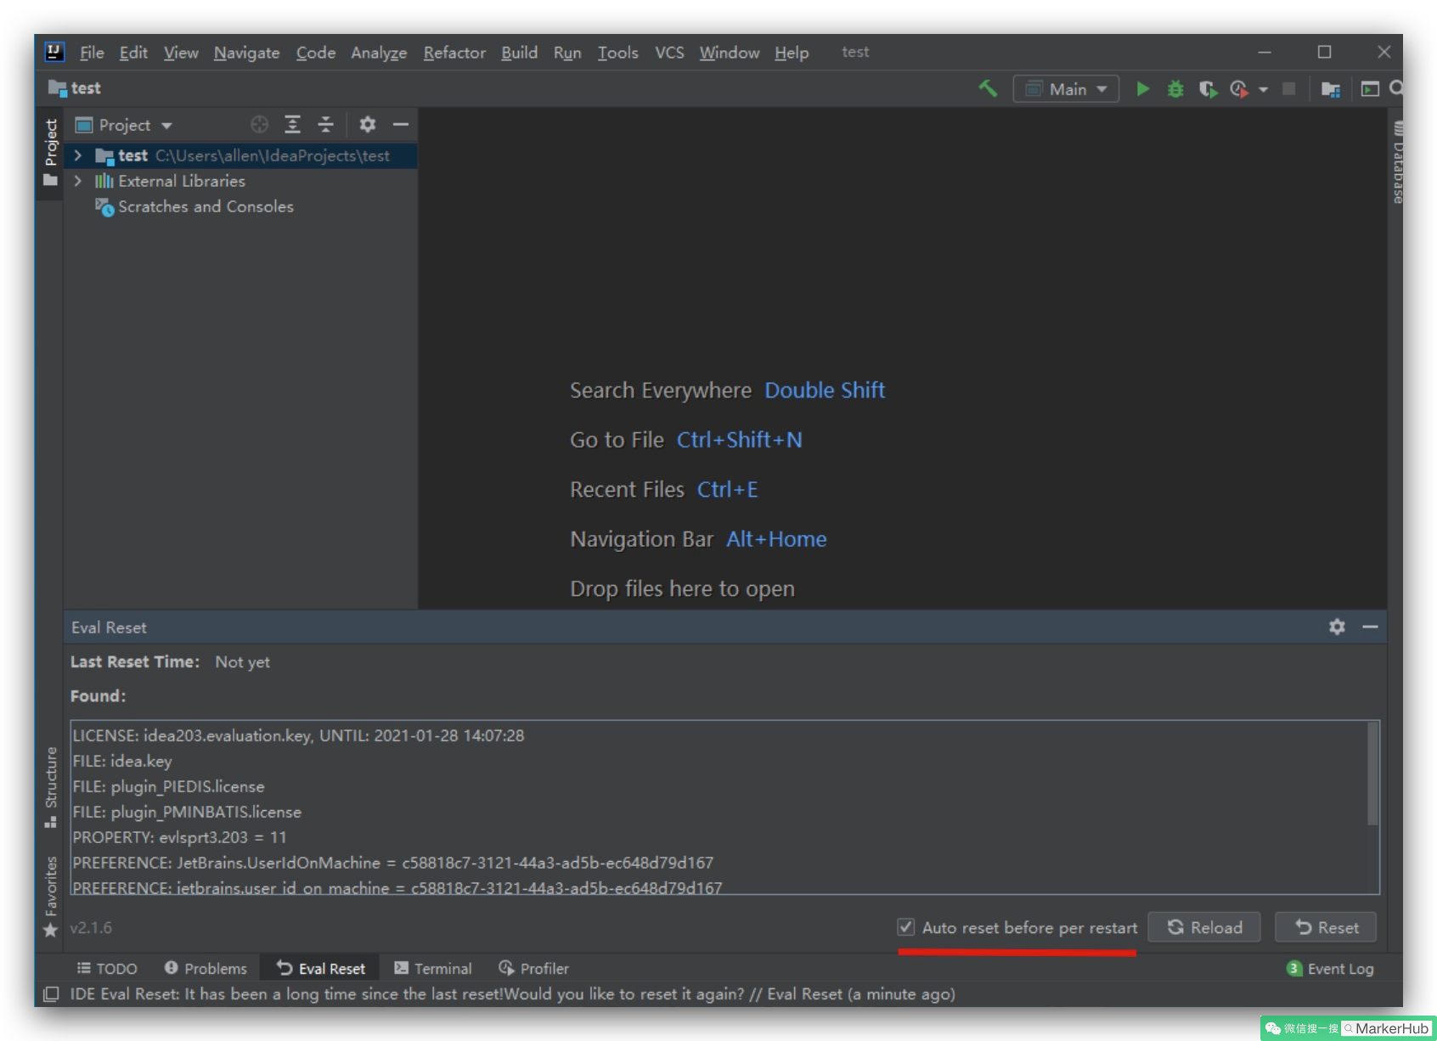Select the PROPERTY: evlsprt3.203 line
This screenshot has width=1437, height=1041.
click(179, 837)
